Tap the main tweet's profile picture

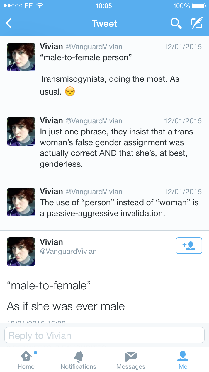[x=21, y=252]
